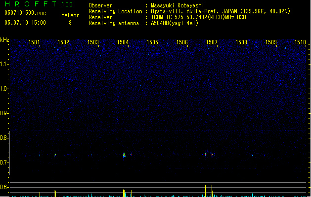Click the 1.0 kHz frequency axis label
The height and width of the screenshot is (197, 311).
click(x=4, y=89)
